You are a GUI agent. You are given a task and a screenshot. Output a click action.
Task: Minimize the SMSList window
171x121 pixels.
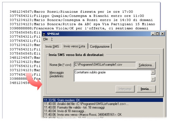[x=153, y=34]
